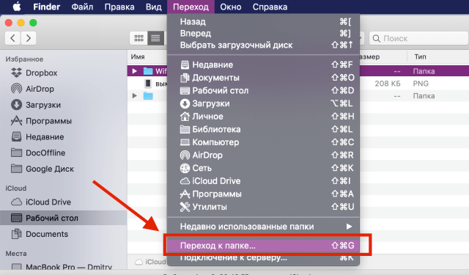The width and height of the screenshot is (469, 275).
Task: Choose Библиотека in the Переход menu
Action: click(x=263, y=129)
